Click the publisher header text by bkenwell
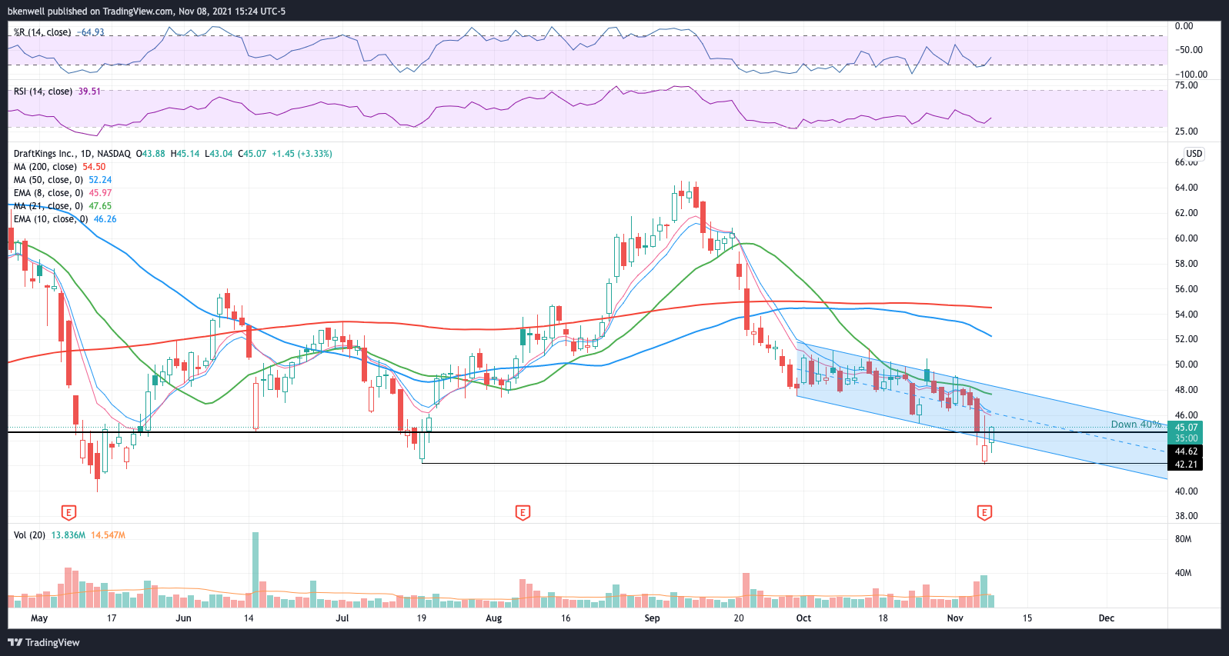1229x656 pixels. click(146, 12)
